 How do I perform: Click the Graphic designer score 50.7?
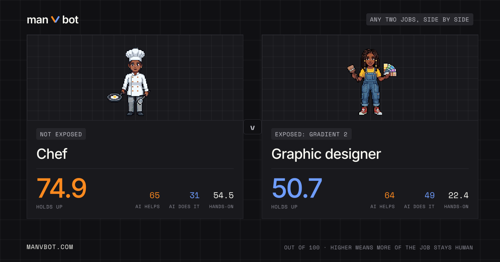(x=297, y=188)
